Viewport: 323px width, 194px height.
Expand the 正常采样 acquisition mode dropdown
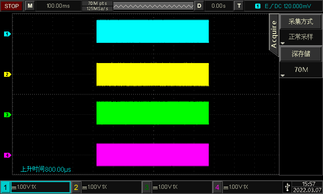coord(301,37)
